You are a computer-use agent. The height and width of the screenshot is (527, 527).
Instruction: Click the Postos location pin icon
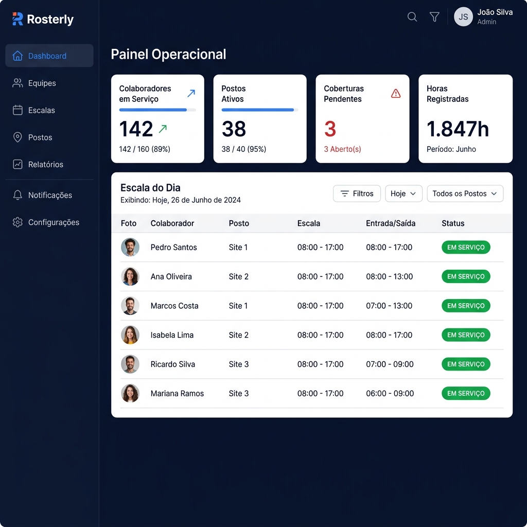17,137
